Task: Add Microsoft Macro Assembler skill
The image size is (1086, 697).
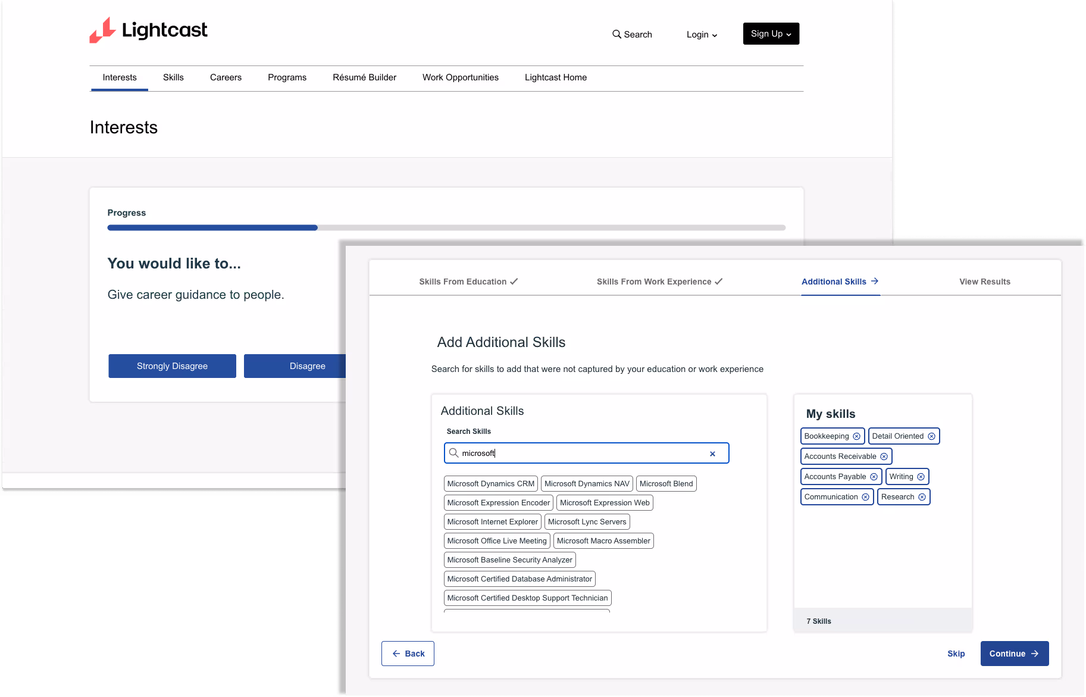Action: (x=603, y=541)
